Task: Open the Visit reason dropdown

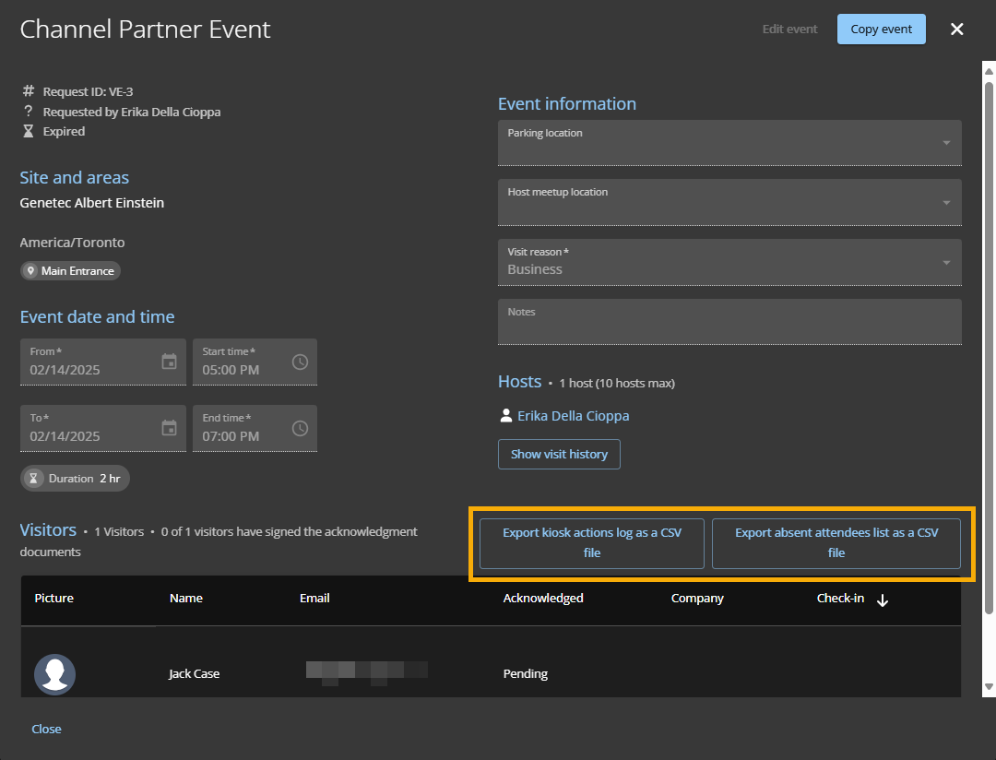Action: click(x=946, y=263)
